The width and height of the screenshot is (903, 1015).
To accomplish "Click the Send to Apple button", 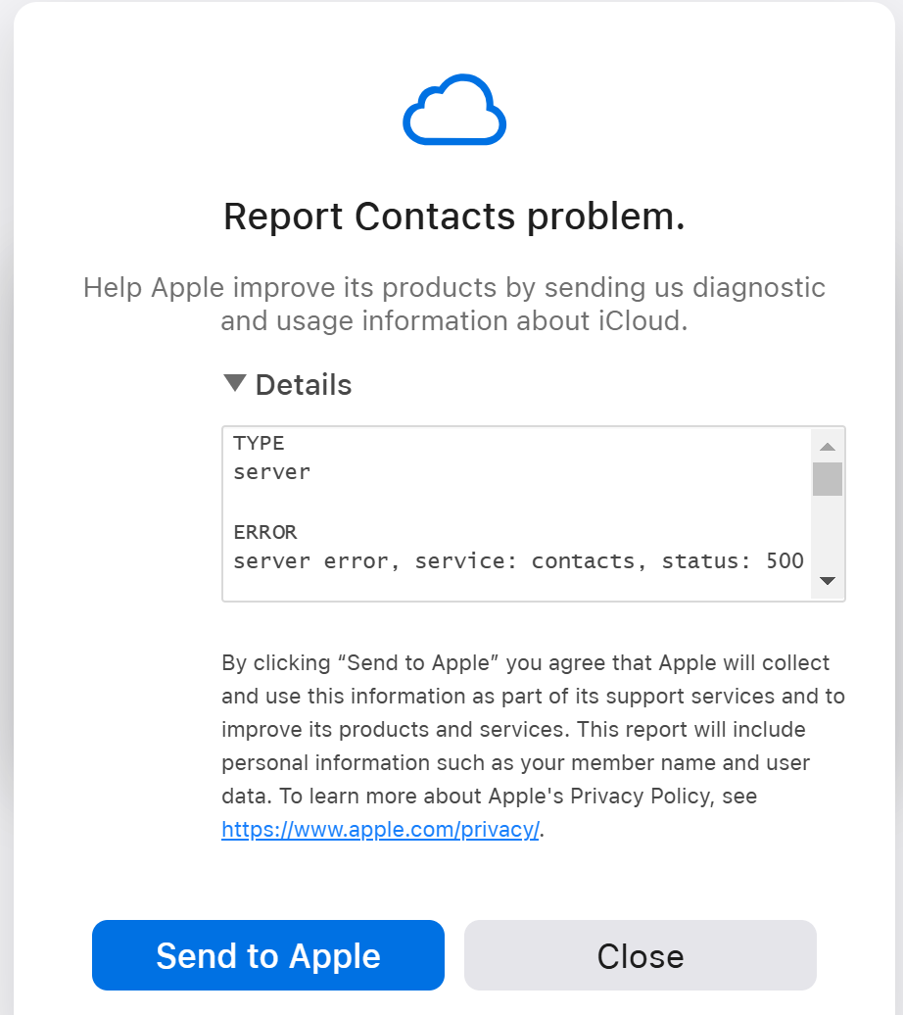I will point(268,955).
